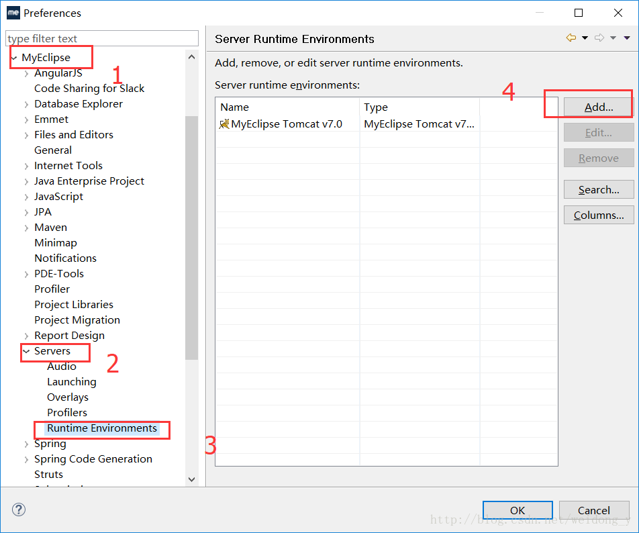Select Launching under Servers
This screenshot has width=639, height=533.
72,382
